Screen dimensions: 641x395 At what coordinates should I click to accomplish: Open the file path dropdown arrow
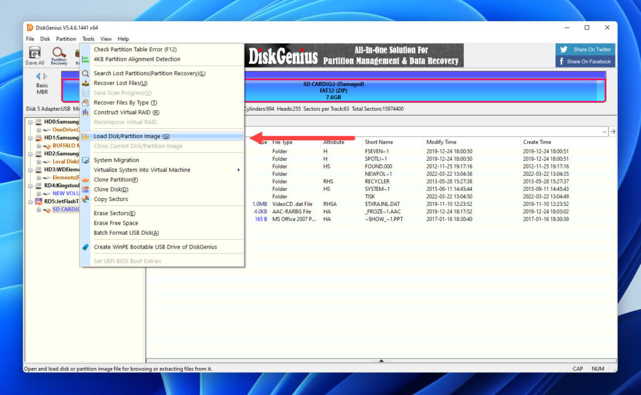[x=603, y=131]
